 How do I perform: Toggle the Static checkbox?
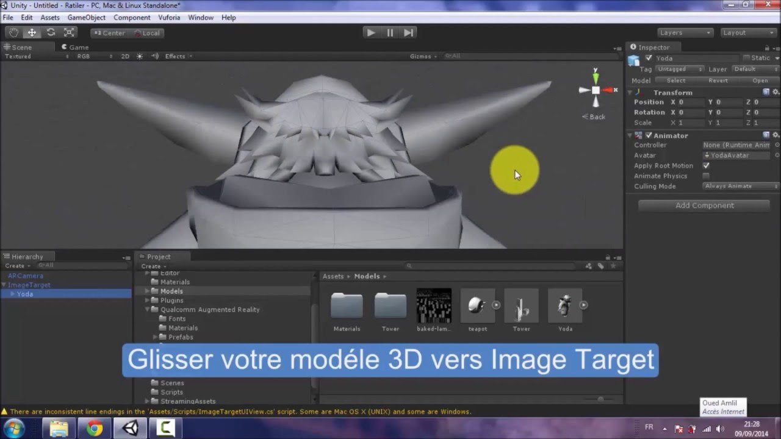[746, 58]
